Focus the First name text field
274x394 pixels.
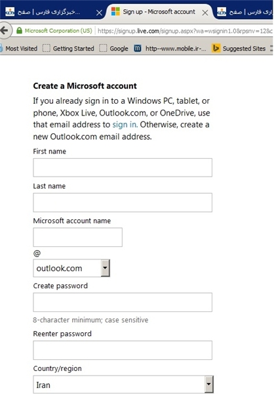point(123,167)
